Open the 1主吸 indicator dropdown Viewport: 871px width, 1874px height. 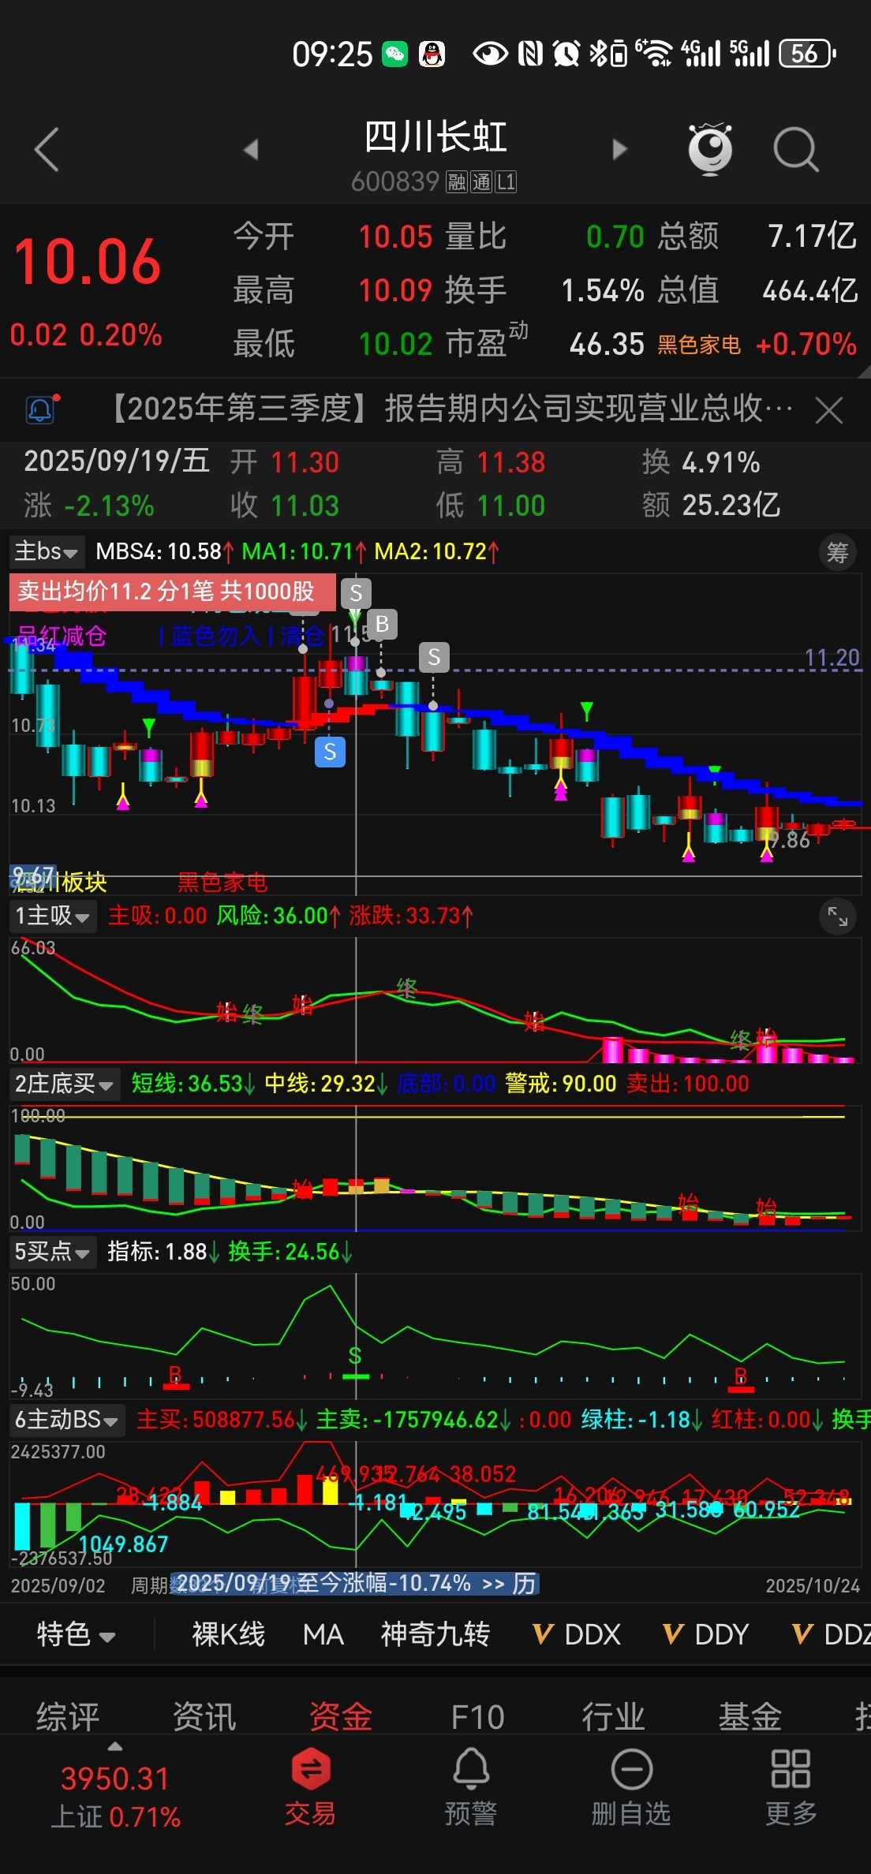(x=52, y=916)
